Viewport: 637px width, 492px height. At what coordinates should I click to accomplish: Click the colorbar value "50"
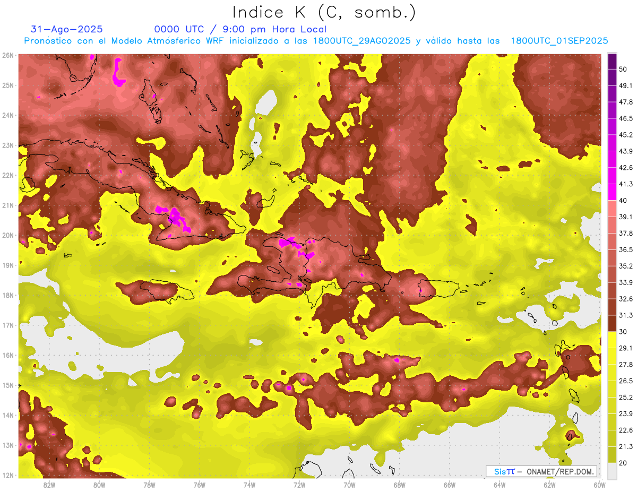pyautogui.click(x=623, y=70)
